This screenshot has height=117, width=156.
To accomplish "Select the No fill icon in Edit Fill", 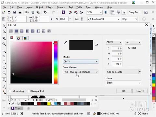I will tap(11, 31).
